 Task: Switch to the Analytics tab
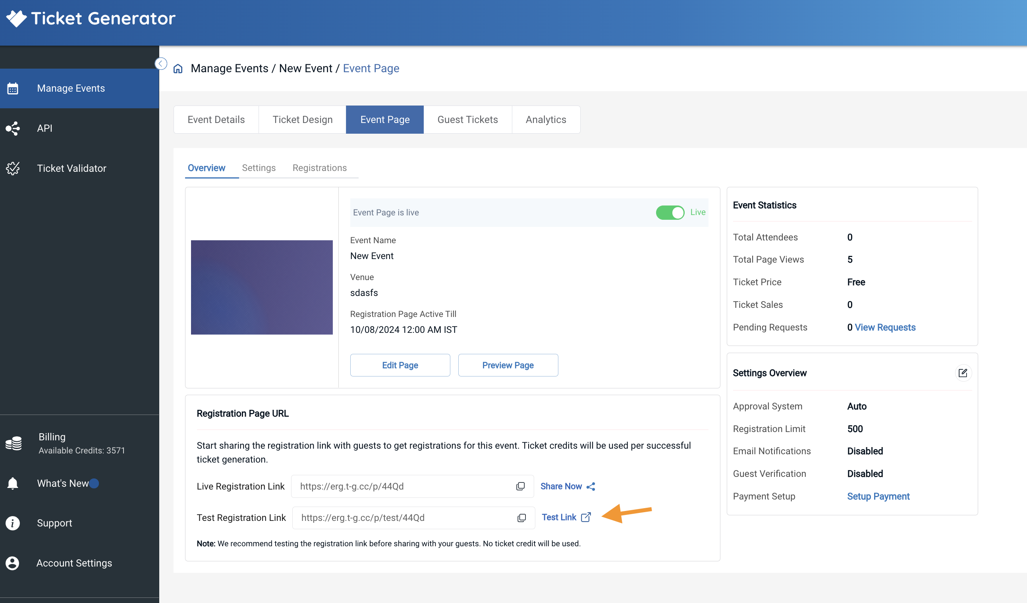point(546,120)
